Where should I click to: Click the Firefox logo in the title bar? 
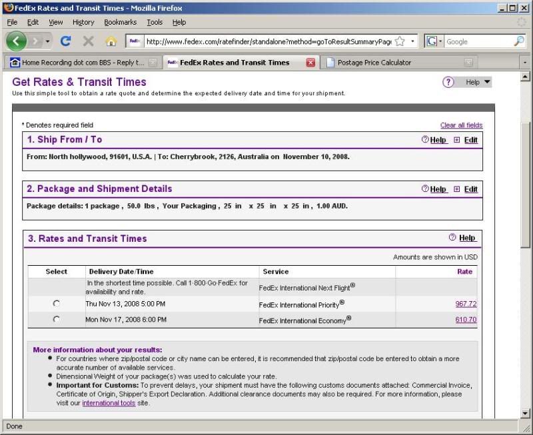tap(9, 7)
